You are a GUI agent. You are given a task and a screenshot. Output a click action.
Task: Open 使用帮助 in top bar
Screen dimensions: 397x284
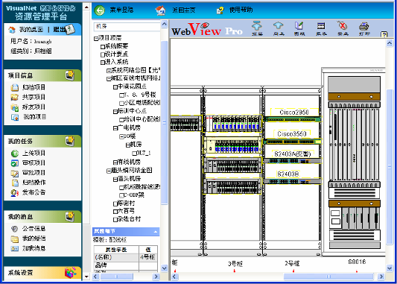coord(241,10)
